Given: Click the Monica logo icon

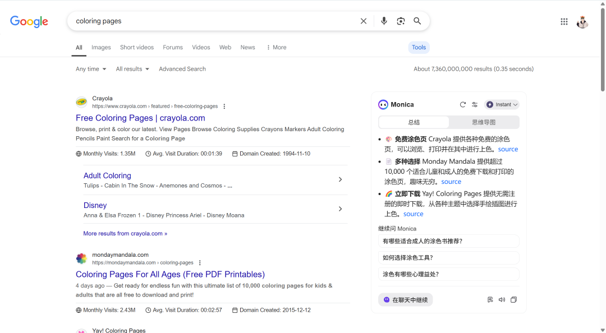Looking at the screenshot, I should click(383, 104).
